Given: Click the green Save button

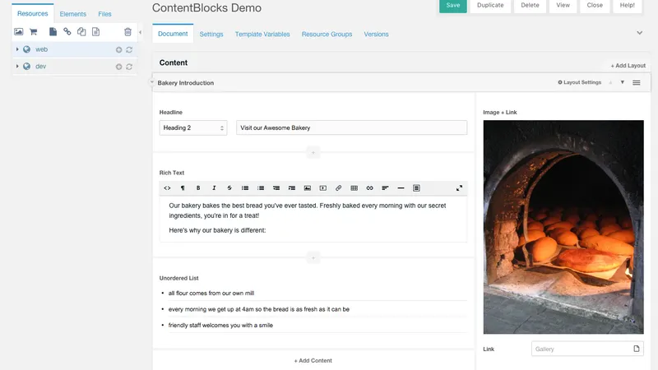Looking at the screenshot, I should click(453, 6).
